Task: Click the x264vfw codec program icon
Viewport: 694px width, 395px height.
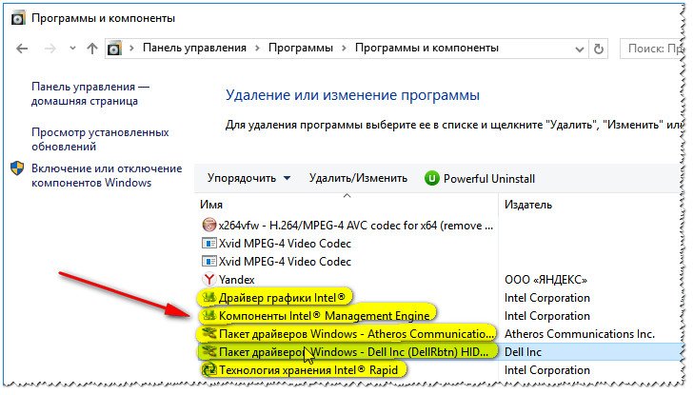Action: pyautogui.click(x=209, y=225)
